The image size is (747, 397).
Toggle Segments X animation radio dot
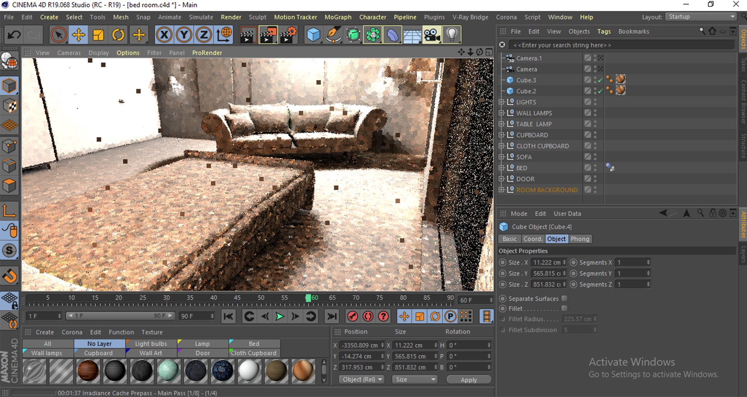coord(573,262)
